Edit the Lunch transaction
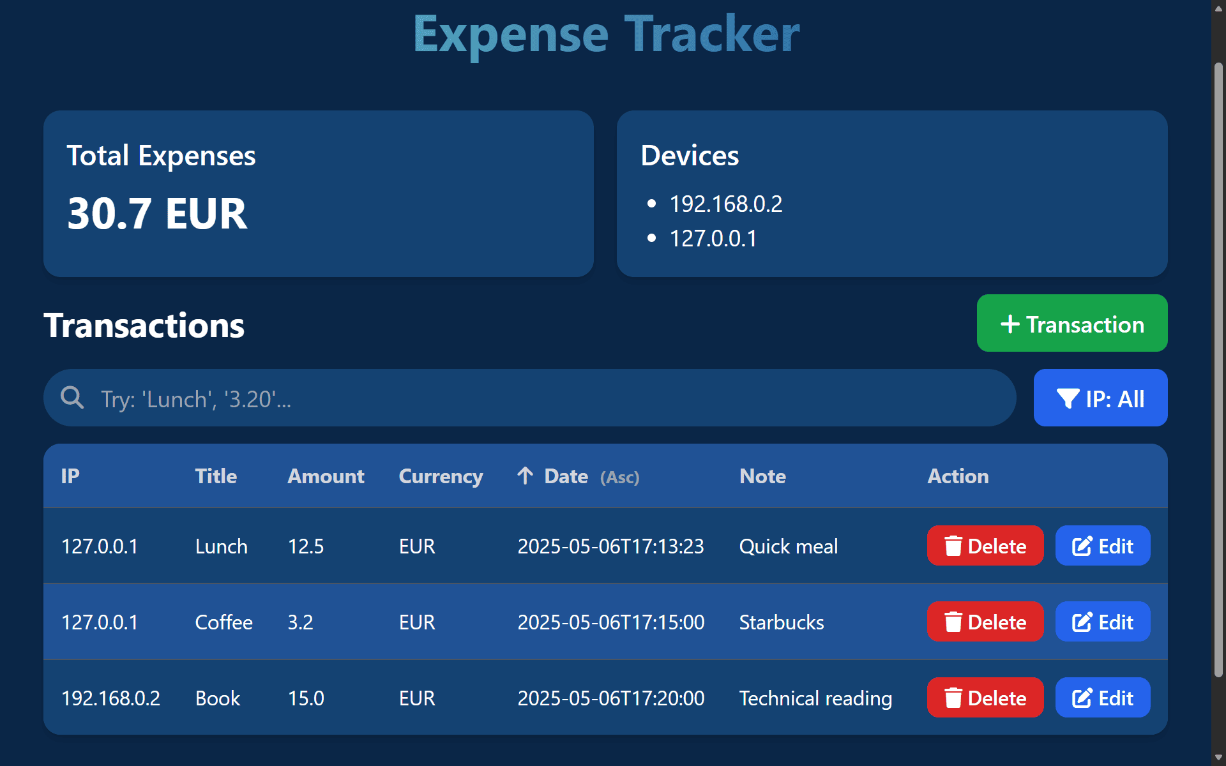 [1103, 546]
